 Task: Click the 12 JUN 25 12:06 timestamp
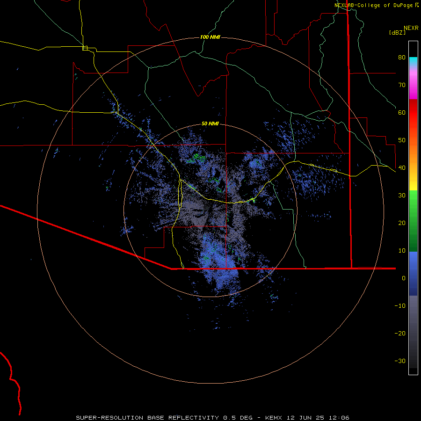point(318,418)
